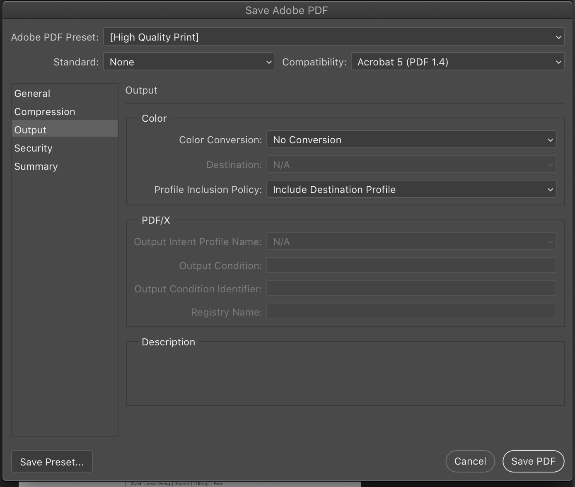575x487 pixels.
Task: Select the General settings panel
Action: pyautogui.click(x=32, y=93)
